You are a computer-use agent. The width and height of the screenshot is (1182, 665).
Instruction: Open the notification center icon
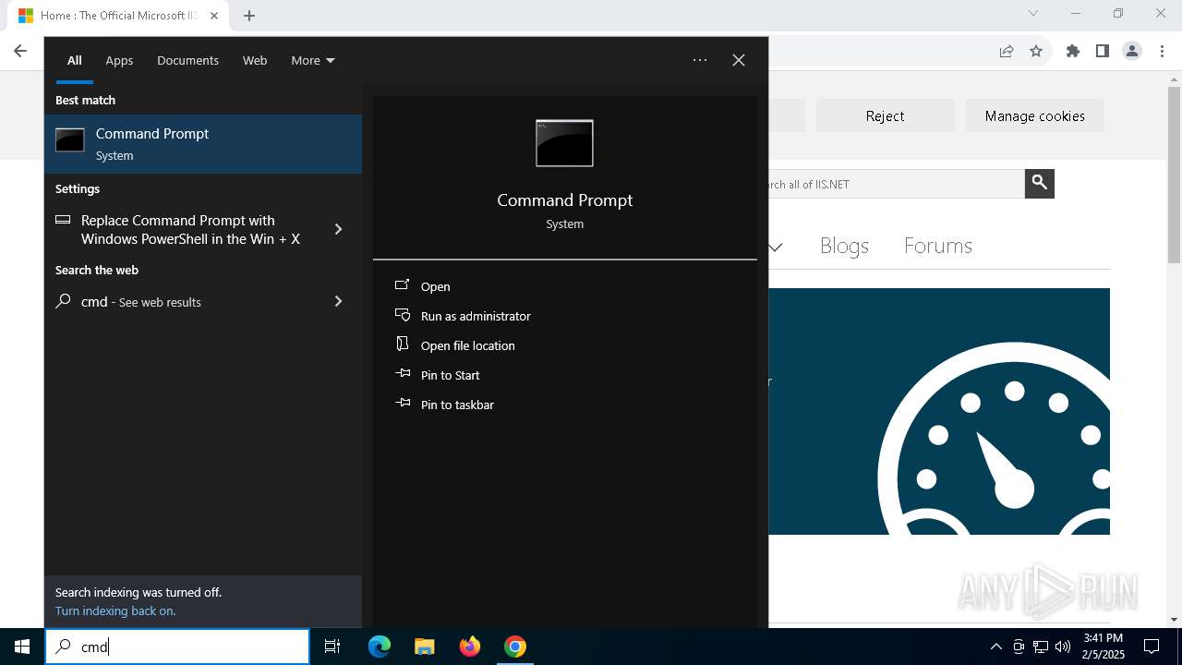(1152, 647)
